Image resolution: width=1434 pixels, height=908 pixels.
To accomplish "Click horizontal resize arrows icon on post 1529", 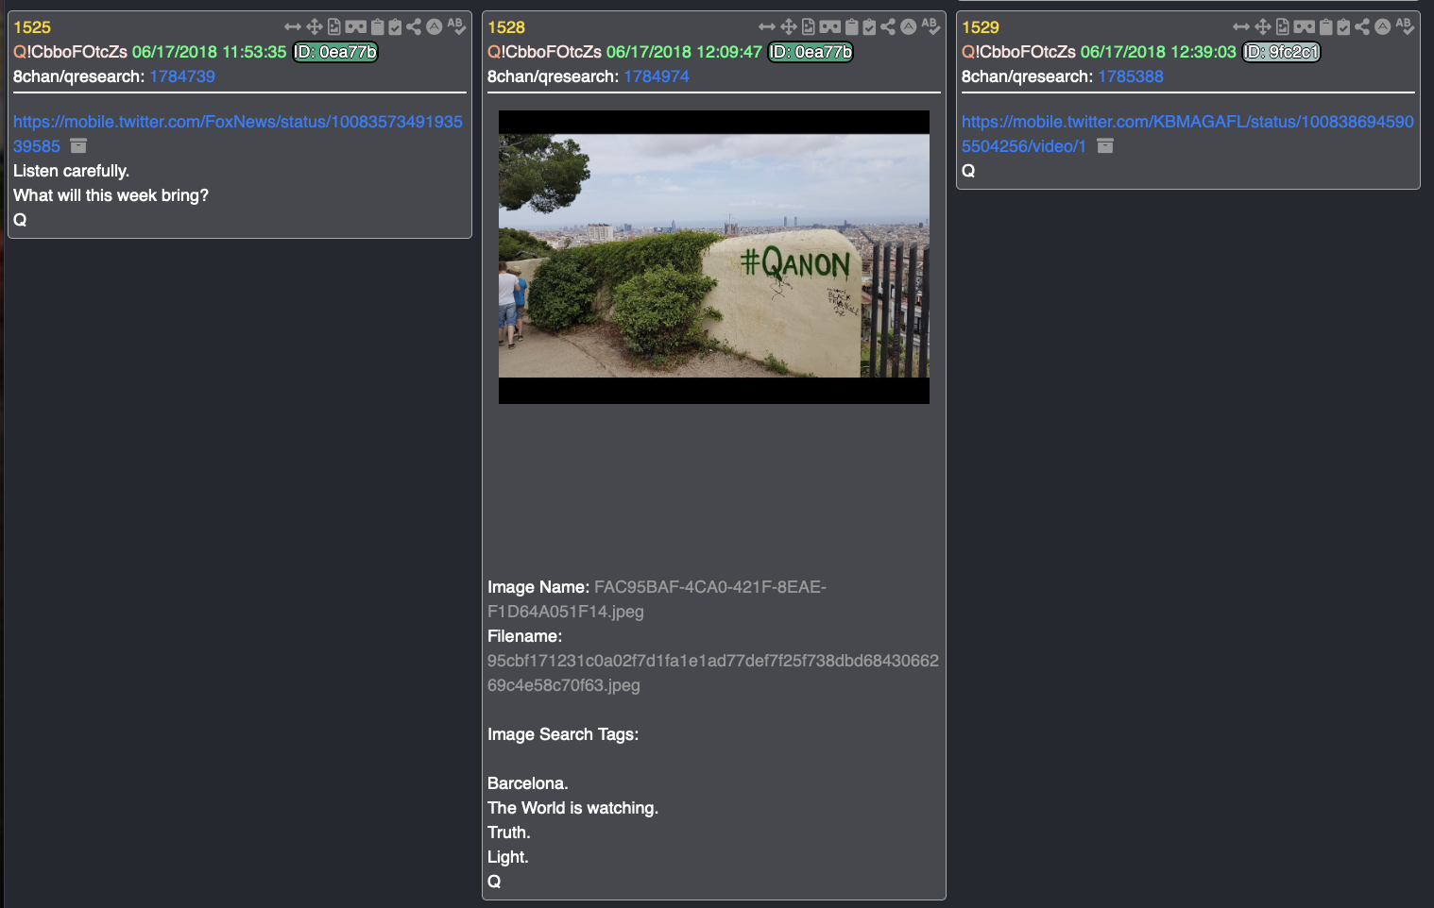I will coord(1241,27).
